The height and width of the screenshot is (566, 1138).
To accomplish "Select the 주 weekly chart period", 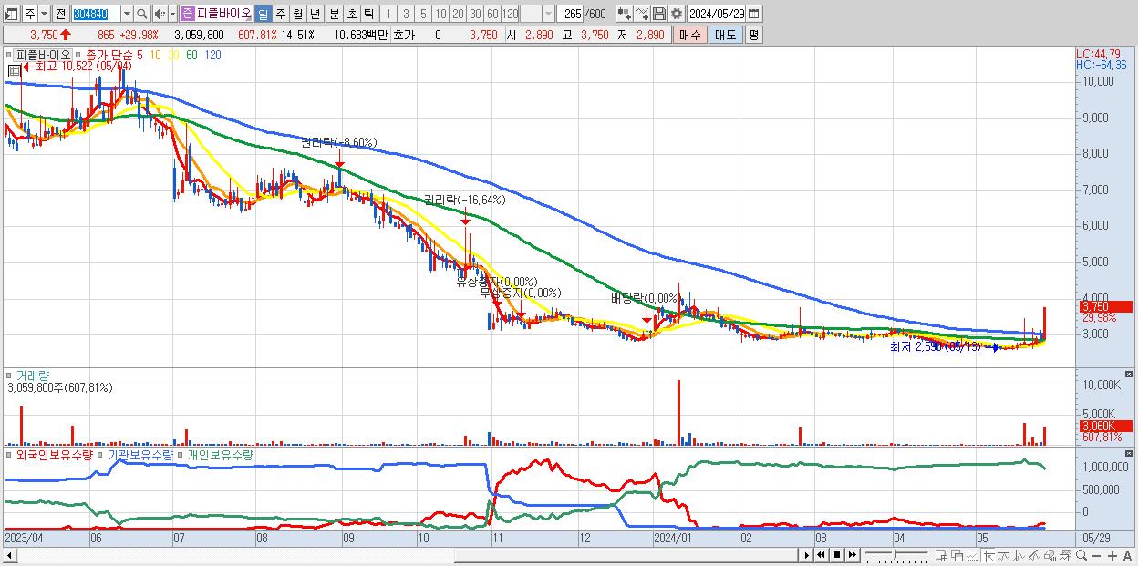I will tap(280, 14).
